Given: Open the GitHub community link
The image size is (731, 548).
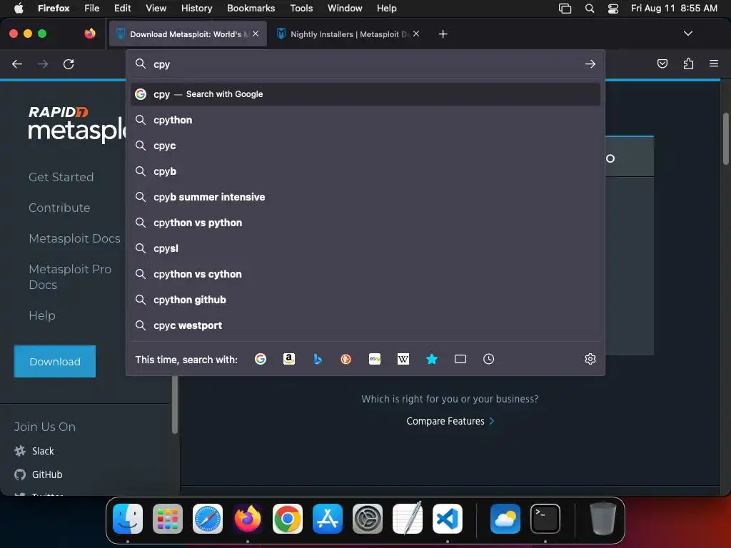Looking at the screenshot, I should 39,475.
